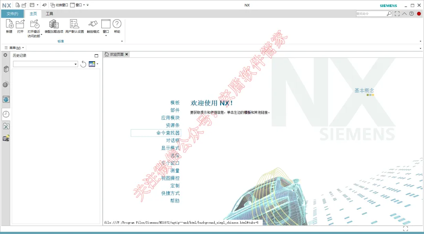
Task: Click the 应用模块 link
Action: (170, 118)
